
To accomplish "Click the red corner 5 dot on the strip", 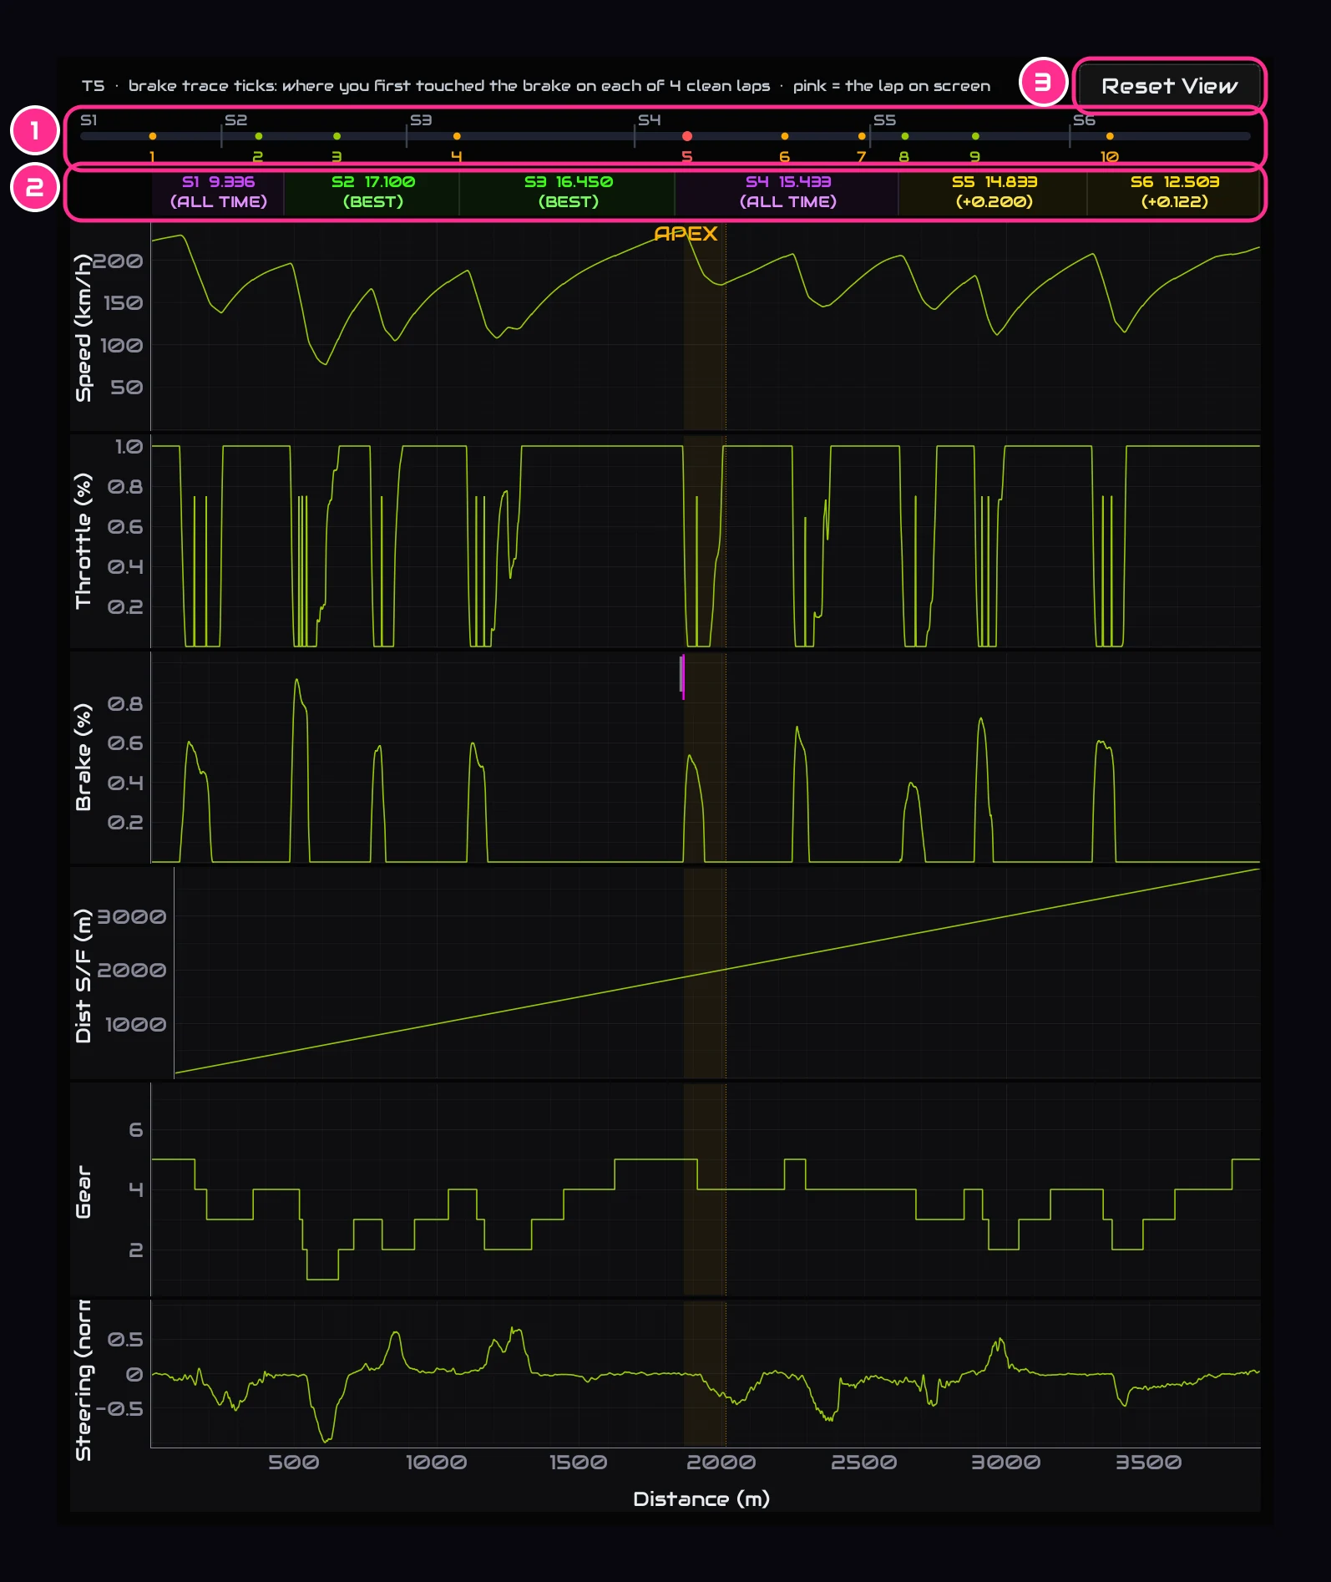I will 687,136.
